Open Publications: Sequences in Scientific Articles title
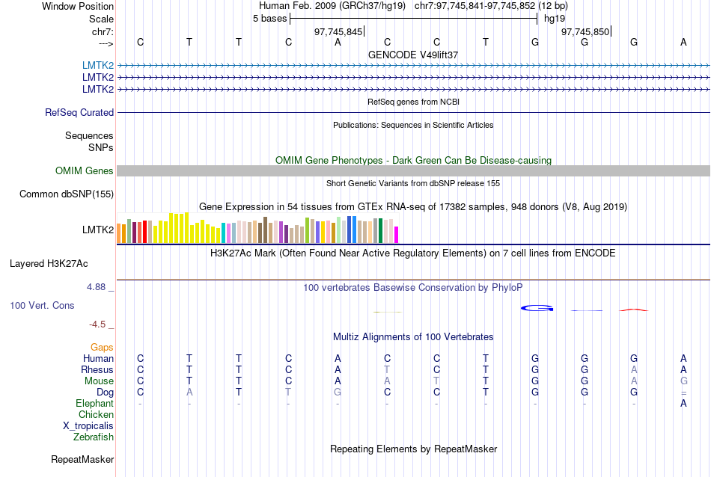The height and width of the screenshot is (477, 711). pos(413,125)
